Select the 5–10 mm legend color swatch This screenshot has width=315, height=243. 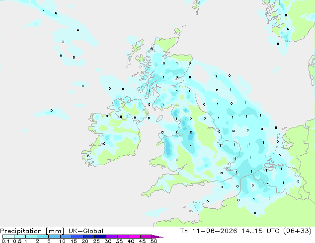coord(54,237)
